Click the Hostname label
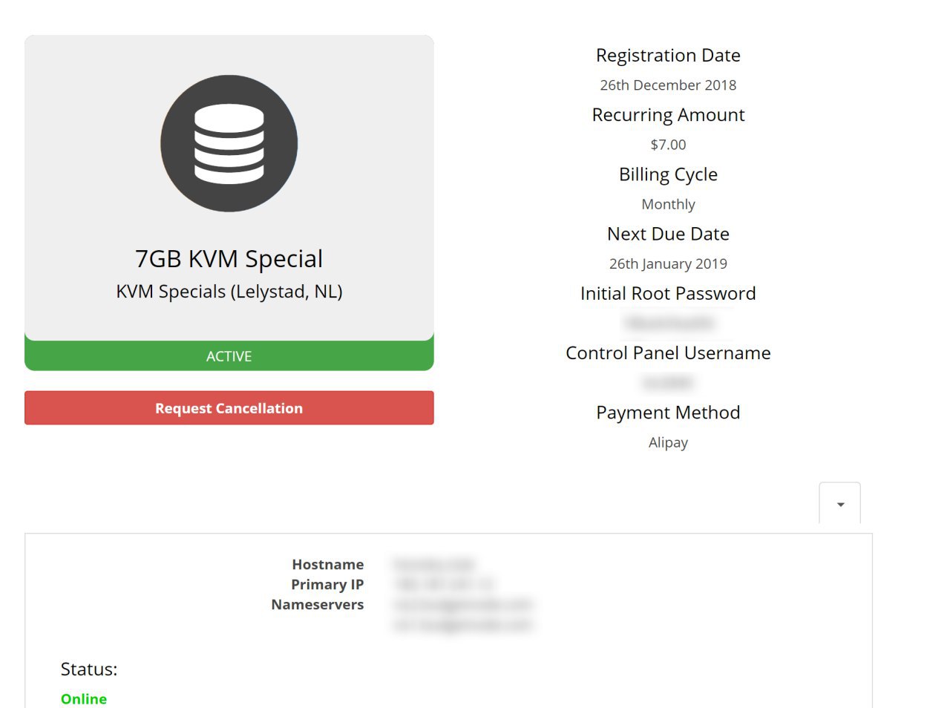Viewport: 950px width, 708px height. point(327,565)
